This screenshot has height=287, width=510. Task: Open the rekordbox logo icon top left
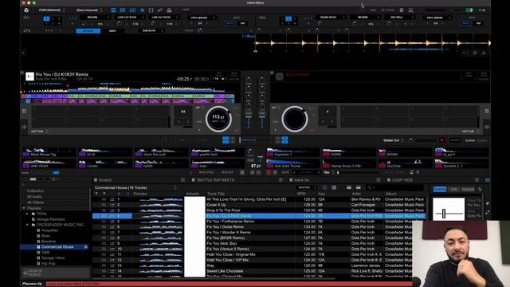coord(26,10)
